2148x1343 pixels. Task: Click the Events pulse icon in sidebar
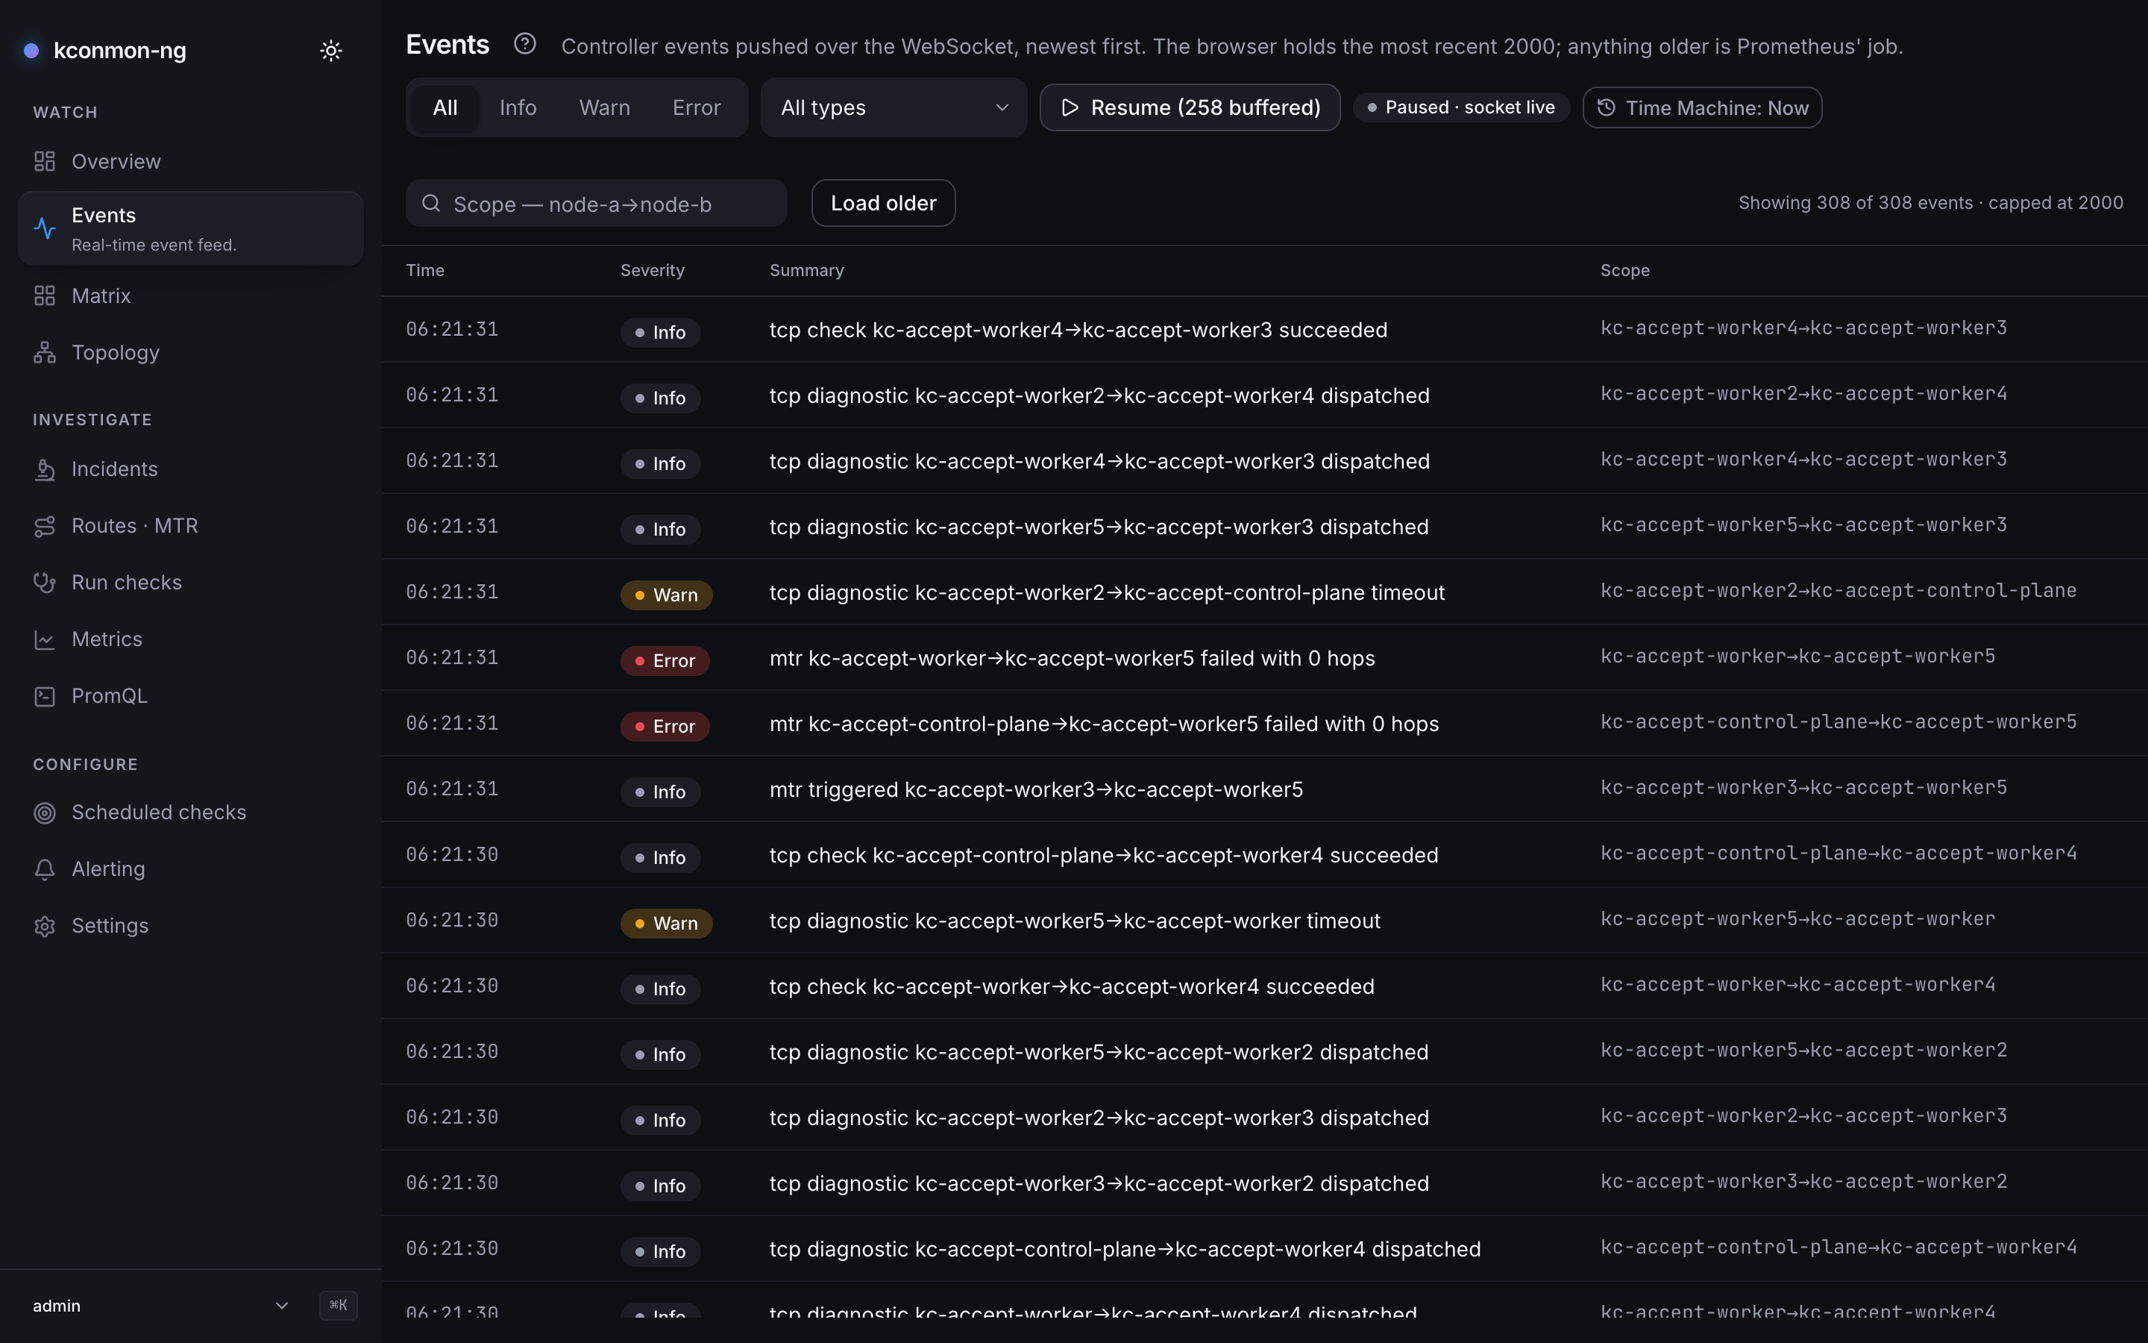click(45, 228)
